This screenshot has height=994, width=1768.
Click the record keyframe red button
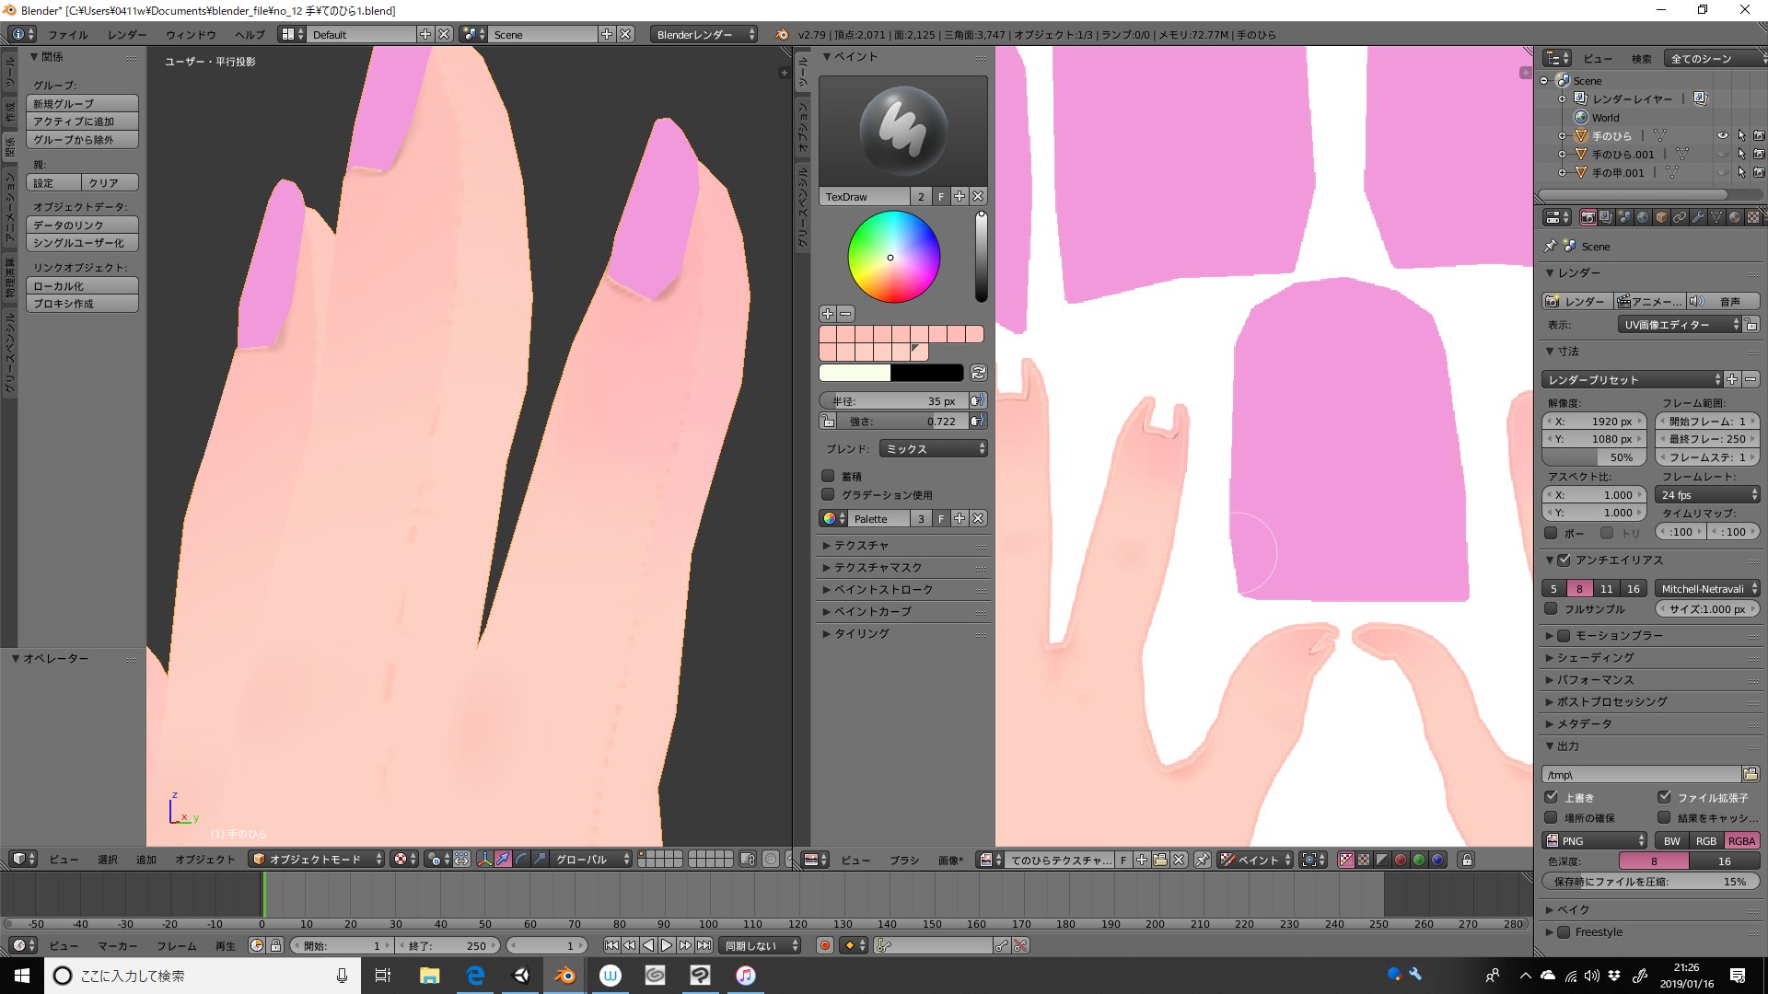pos(825,945)
